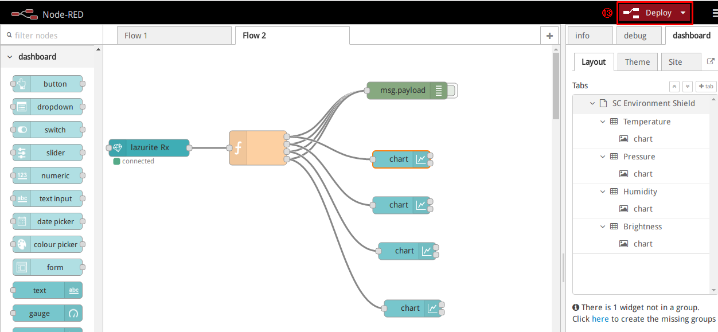Screen dimensions: 718x332
Task: Collapse the Humidity group
Action: point(603,192)
